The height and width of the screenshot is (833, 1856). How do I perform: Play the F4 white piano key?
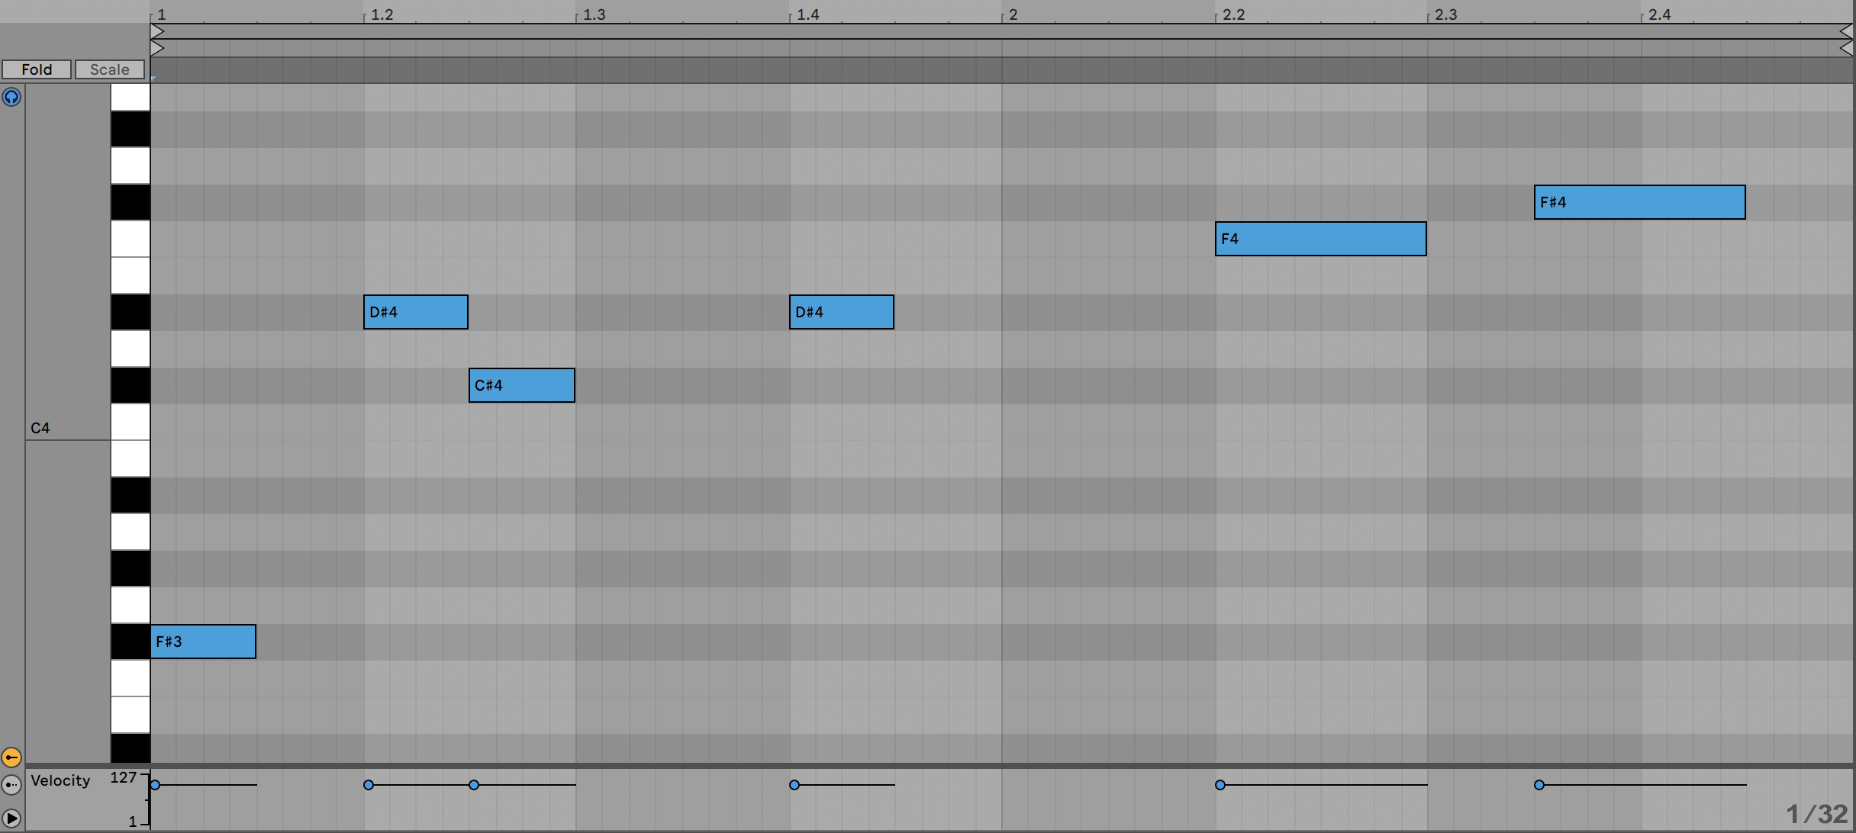[130, 239]
